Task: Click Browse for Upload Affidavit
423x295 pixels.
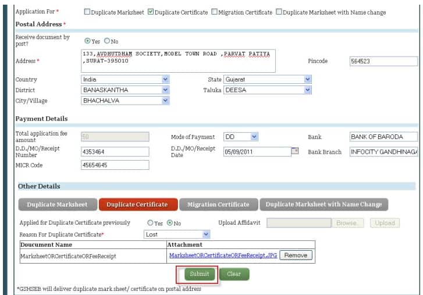Action: [x=347, y=223]
